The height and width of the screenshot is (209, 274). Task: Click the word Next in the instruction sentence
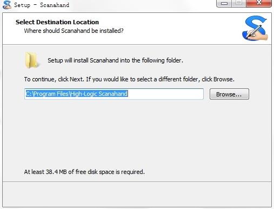(76, 79)
